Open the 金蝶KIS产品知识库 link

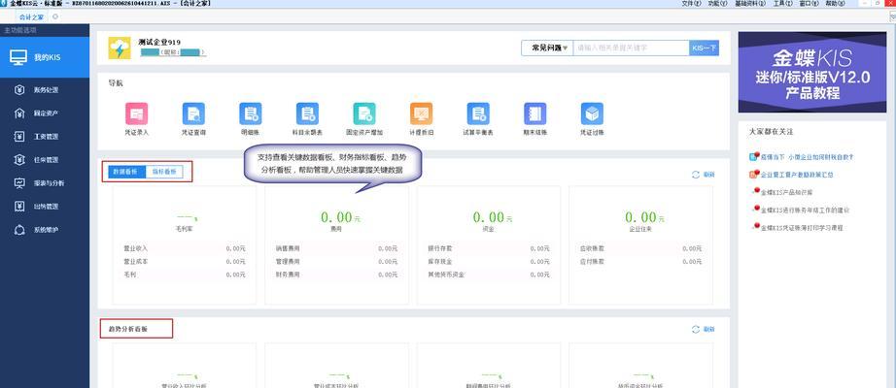click(x=787, y=192)
